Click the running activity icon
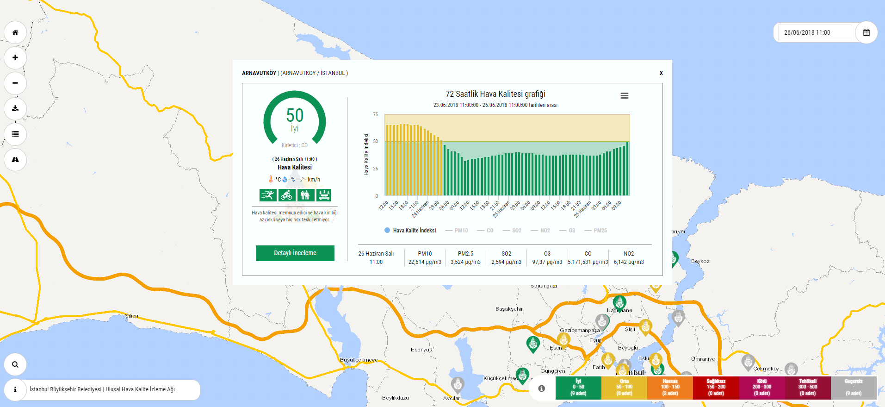The image size is (885, 407). coord(268,195)
